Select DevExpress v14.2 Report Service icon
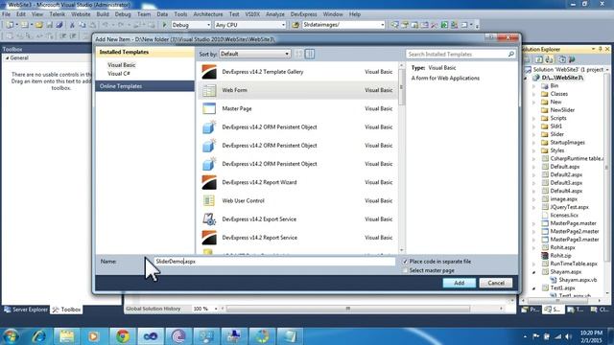 209,238
